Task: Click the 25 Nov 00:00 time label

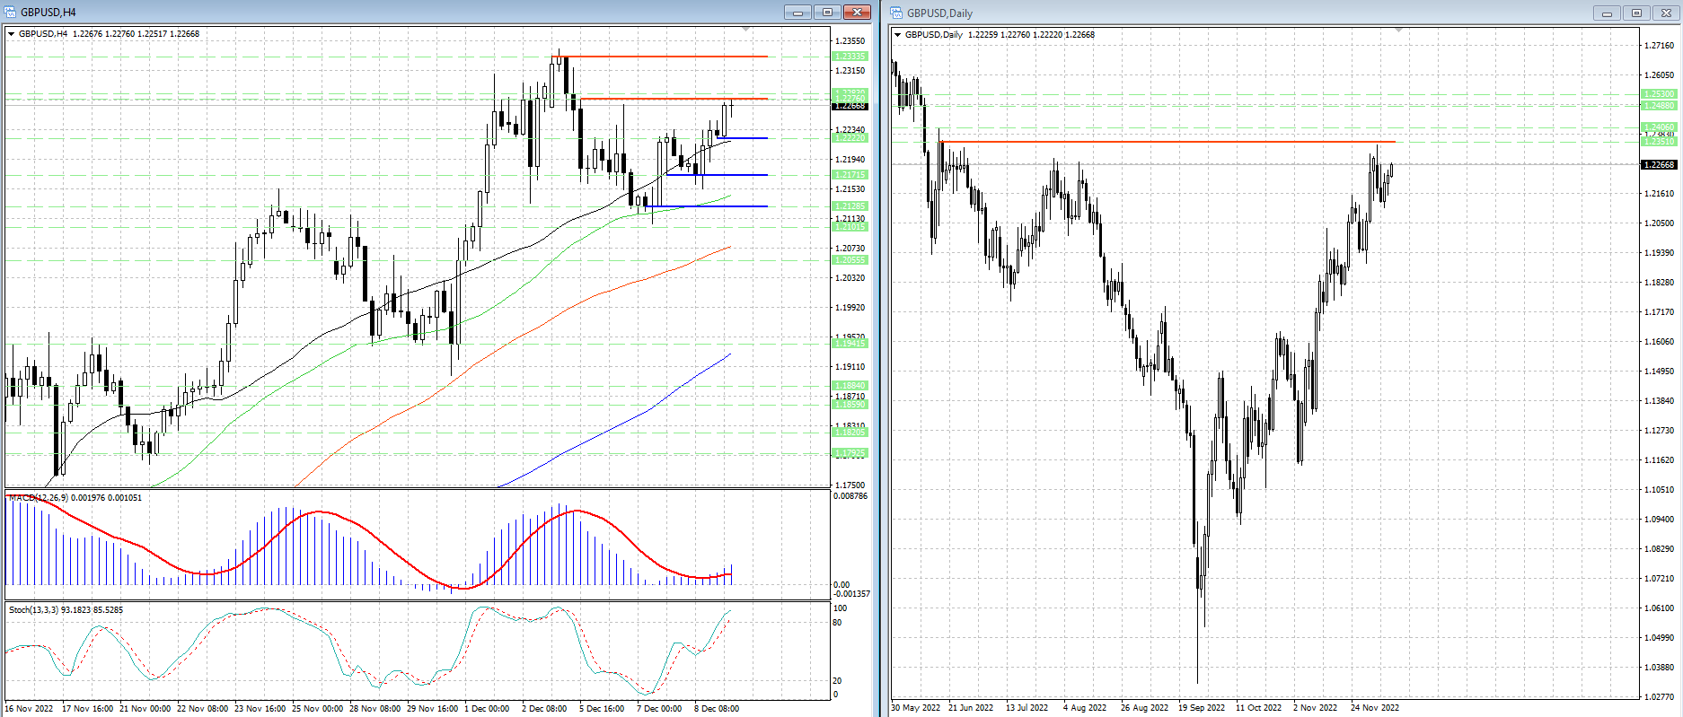Action: tap(318, 709)
